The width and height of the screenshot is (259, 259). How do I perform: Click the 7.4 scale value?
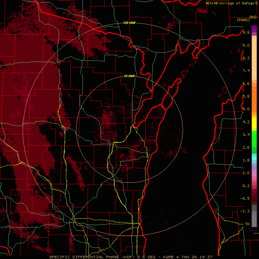246,71
